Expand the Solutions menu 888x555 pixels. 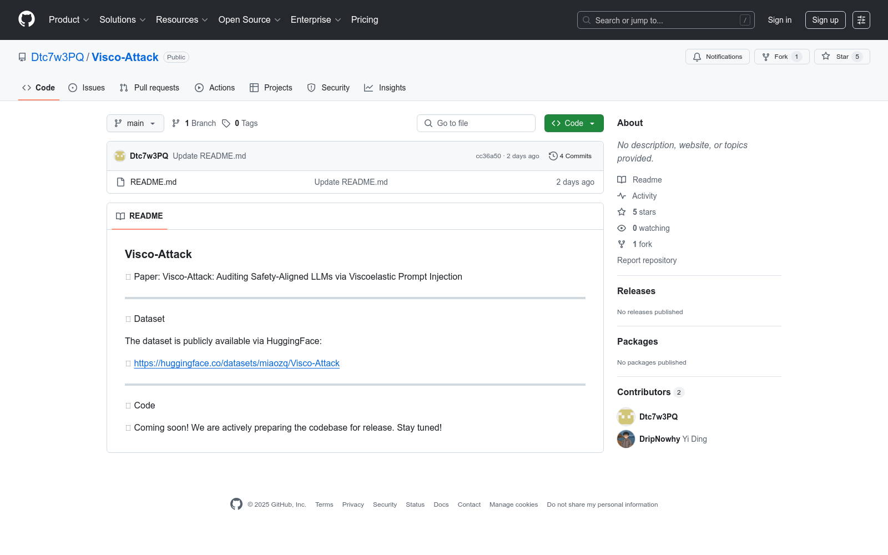pyautogui.click(x=122, y=20)
